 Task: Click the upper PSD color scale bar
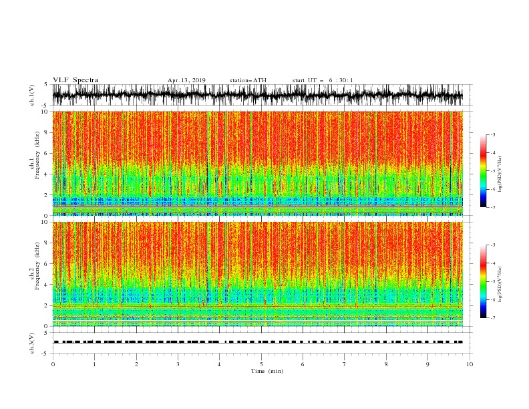click(483, 171)
